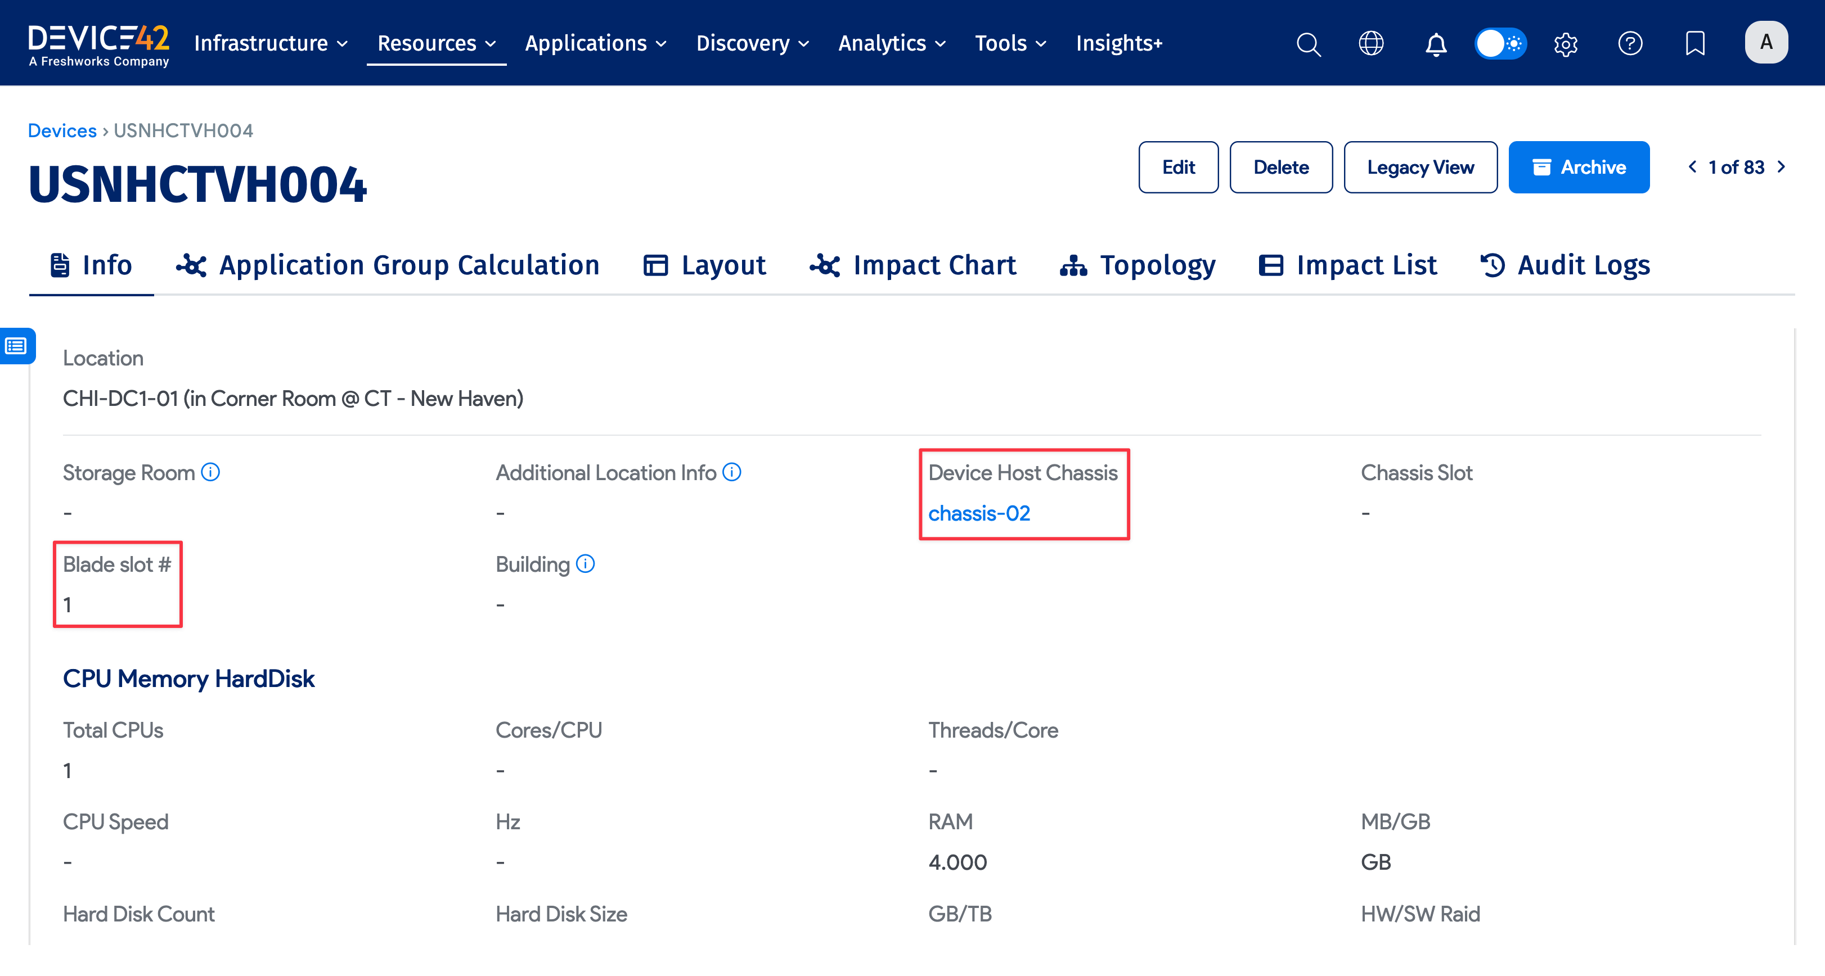This screenshot has width=1825, height=976.
Task: Expand the Infrastructure menu
Action: [271, 43]
